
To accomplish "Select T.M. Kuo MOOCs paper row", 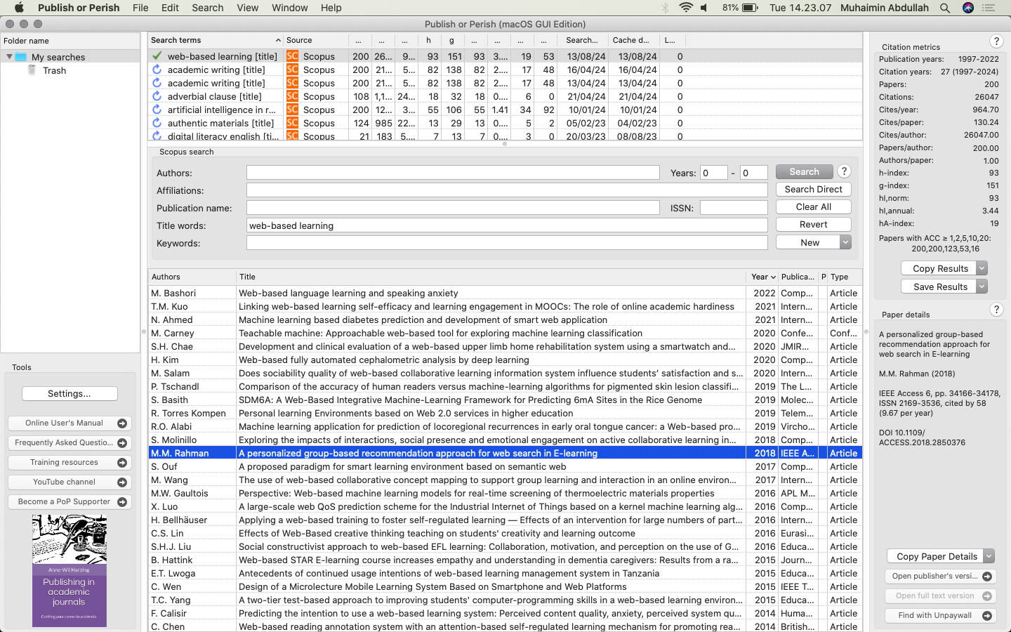I will point(505,306).
